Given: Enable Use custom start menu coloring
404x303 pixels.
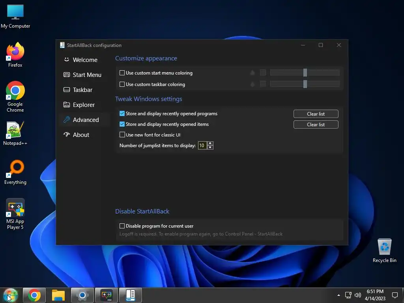Looking at the screenshot, I should pos(122,73).
